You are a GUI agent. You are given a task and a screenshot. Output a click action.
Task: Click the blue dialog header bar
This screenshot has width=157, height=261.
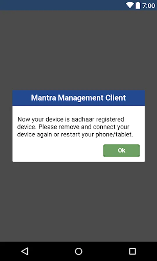tap(78, 98)
